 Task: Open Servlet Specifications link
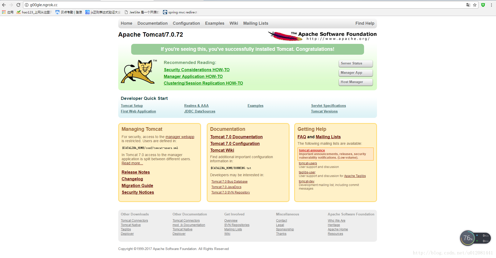(x=329, y=106)
